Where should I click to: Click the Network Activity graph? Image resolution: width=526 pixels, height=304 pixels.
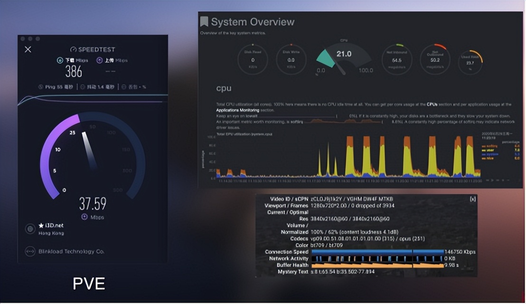[x=377, y=258]
